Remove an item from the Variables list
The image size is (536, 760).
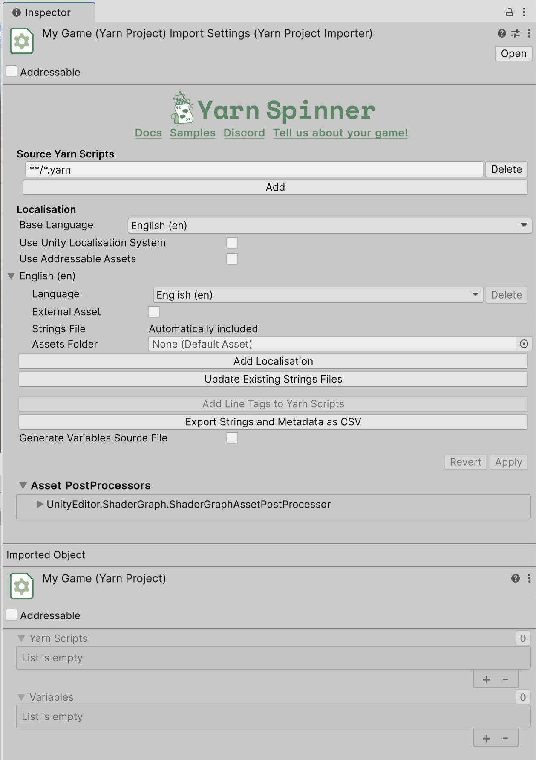click(x=505, y=739)
